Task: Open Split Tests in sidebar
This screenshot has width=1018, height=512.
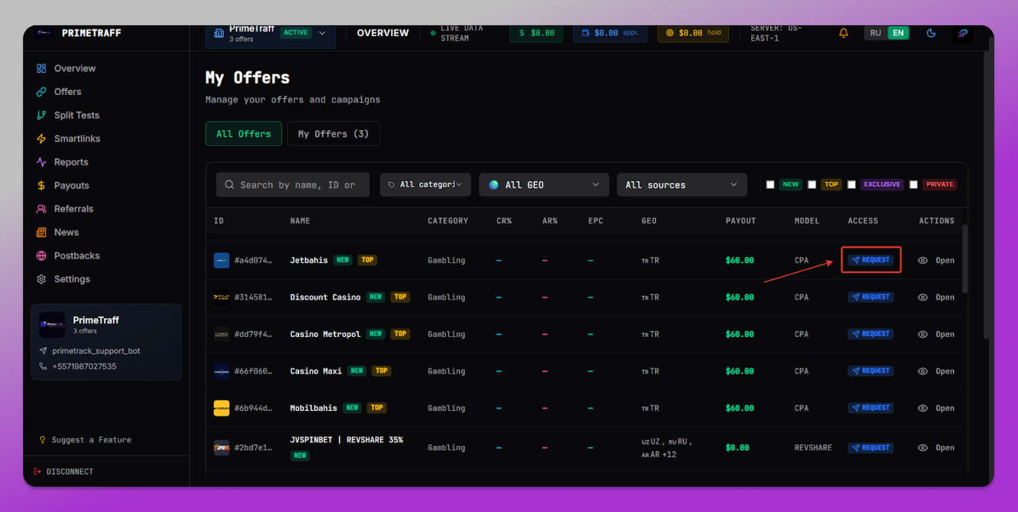Action: point(68,115)
